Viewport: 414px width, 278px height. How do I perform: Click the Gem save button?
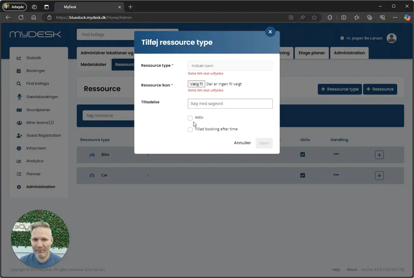pos(264,143)
